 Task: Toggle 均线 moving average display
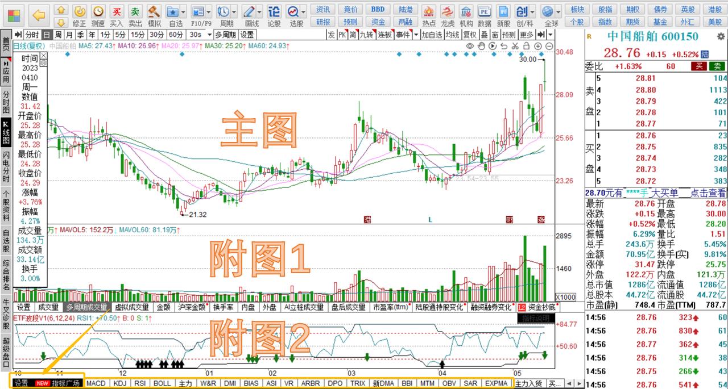(x=452, y=35)
